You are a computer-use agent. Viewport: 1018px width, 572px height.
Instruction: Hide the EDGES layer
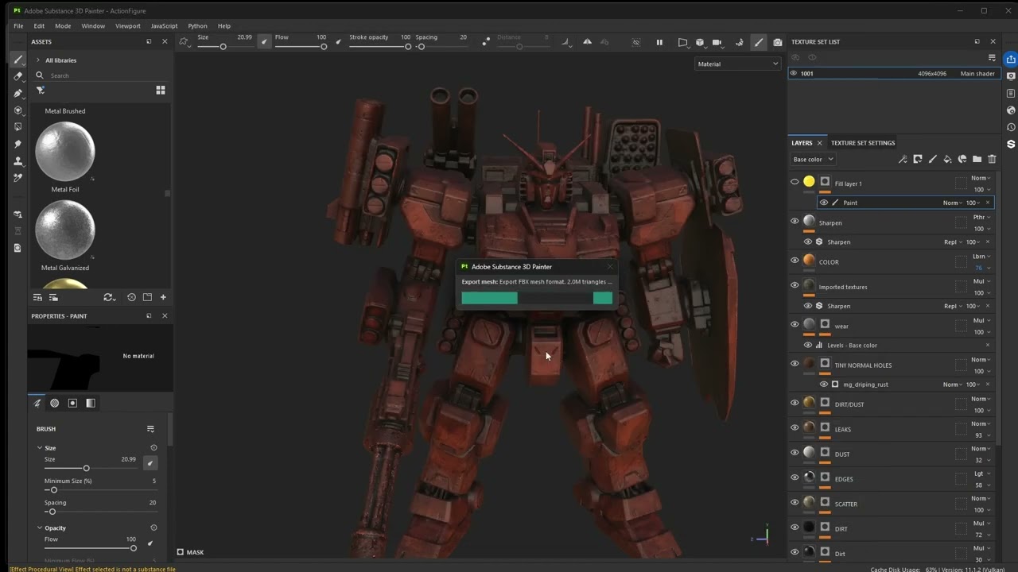795,477
